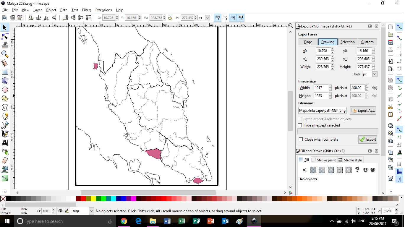Click the Print document icon
The width and height of the screenshot is (405, 227).
(391, 50)
